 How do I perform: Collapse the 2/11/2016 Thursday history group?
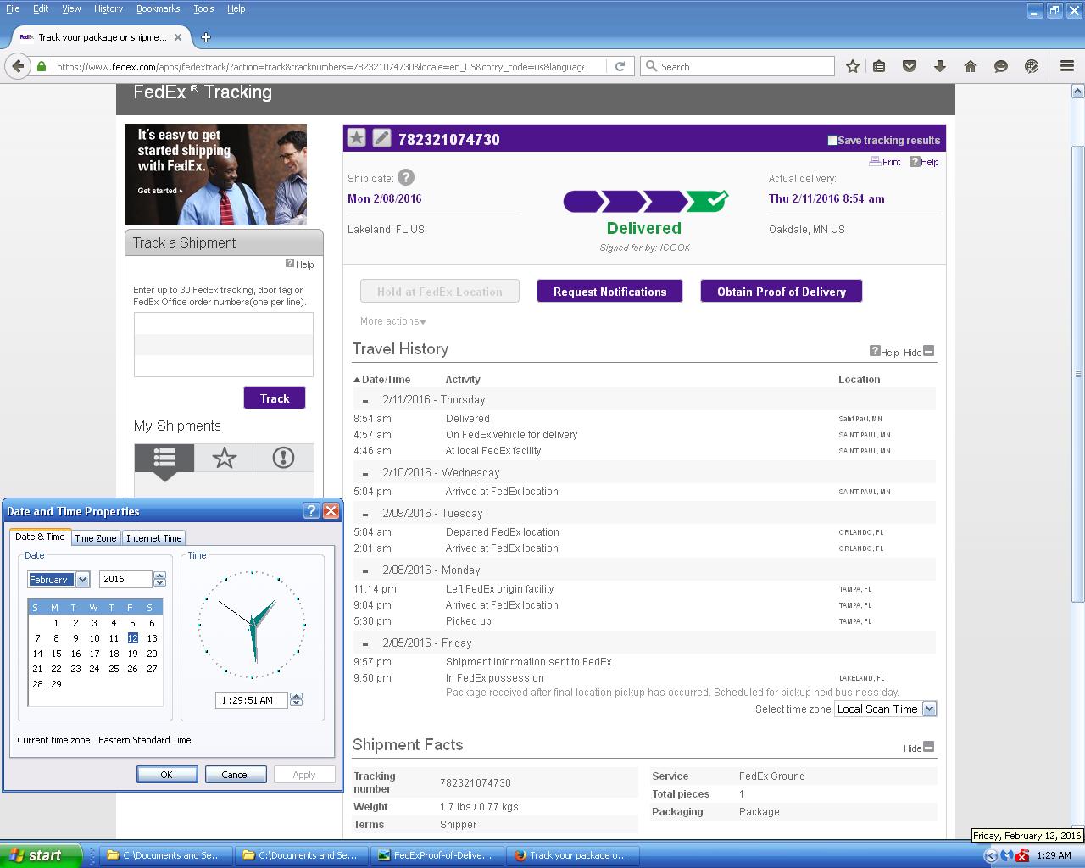click(365, 400)
